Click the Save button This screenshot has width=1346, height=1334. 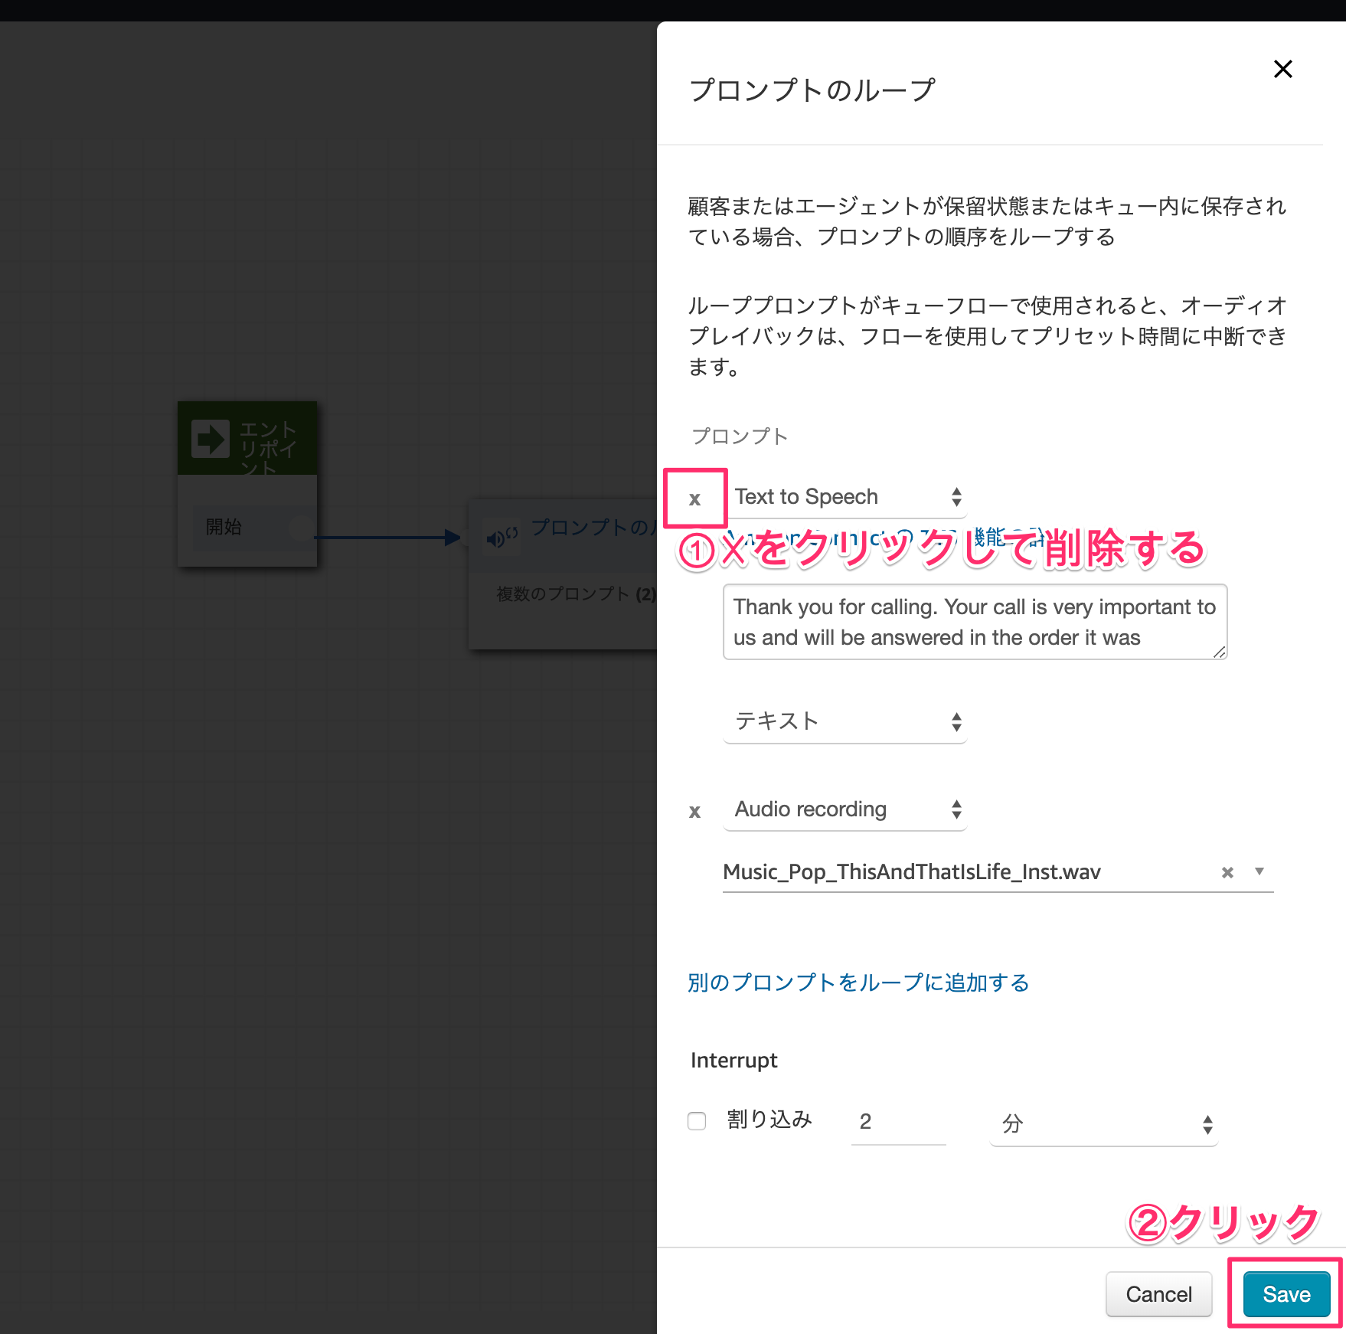[x=1286, y=1294]
